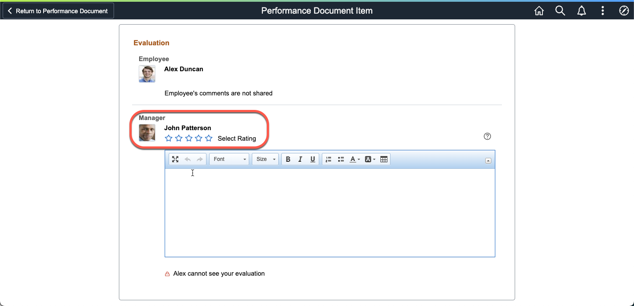Click the 'Manager' label

point(152,118)
